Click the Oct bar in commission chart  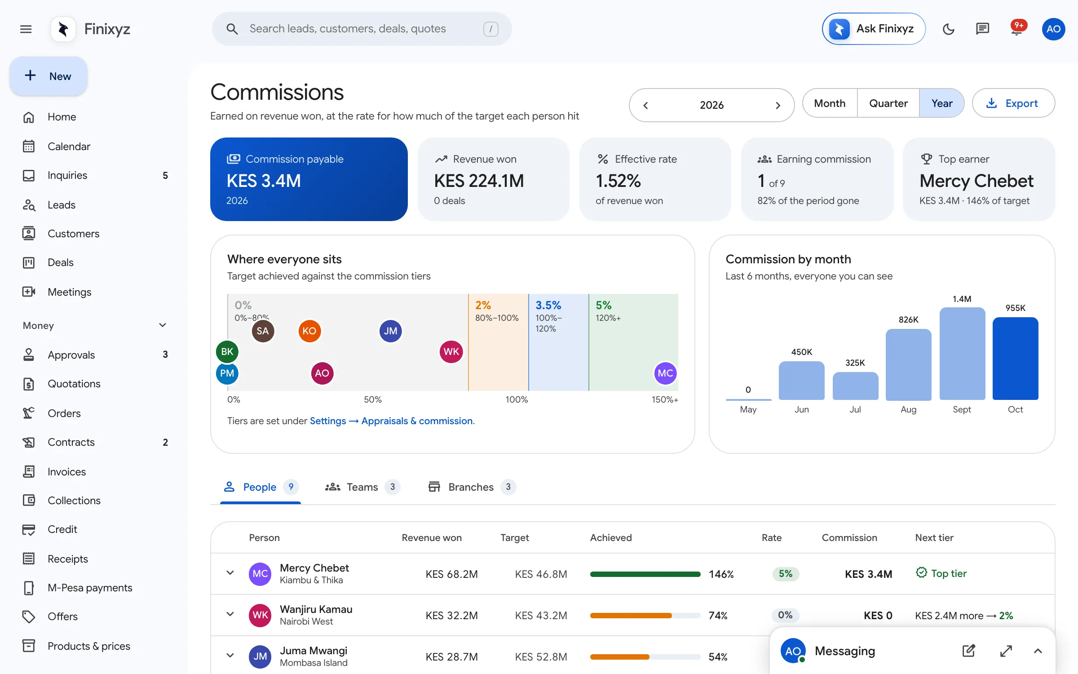(x=1015, y=359)
